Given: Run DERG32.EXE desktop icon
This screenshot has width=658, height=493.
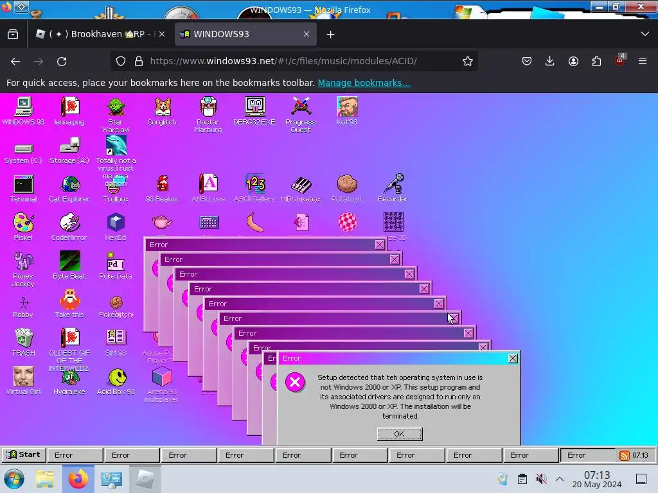Looking at the screenshot, I should (x=254, y=111).
